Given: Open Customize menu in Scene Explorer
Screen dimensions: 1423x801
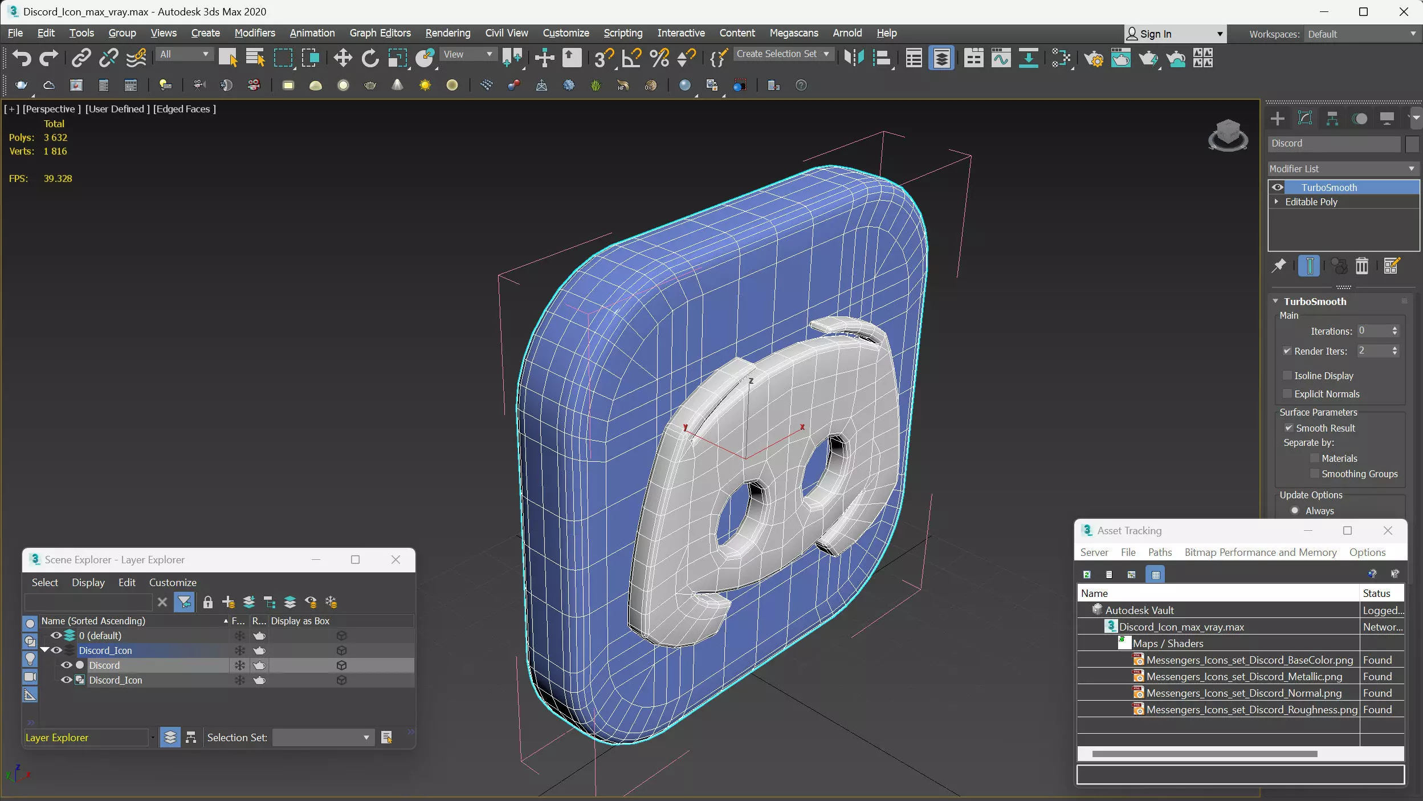Looking at the screenshot, I should point(173,582).
